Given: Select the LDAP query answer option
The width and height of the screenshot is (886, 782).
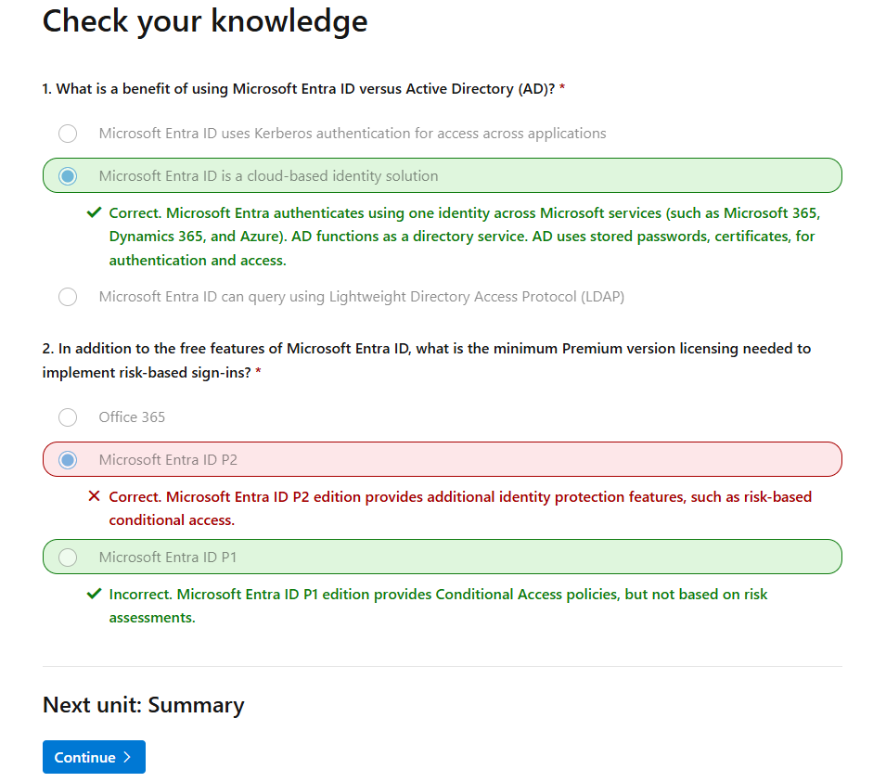Looking at the screenshot, I should pyautogui.click(x=67, y=296).
